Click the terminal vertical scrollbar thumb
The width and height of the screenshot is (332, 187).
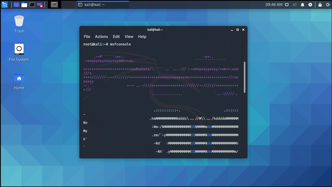point(245,77)
